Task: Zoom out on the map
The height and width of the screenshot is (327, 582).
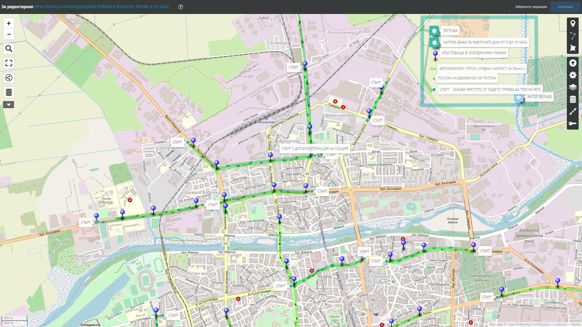Action: pyautogui.click(x=9, y=34)
